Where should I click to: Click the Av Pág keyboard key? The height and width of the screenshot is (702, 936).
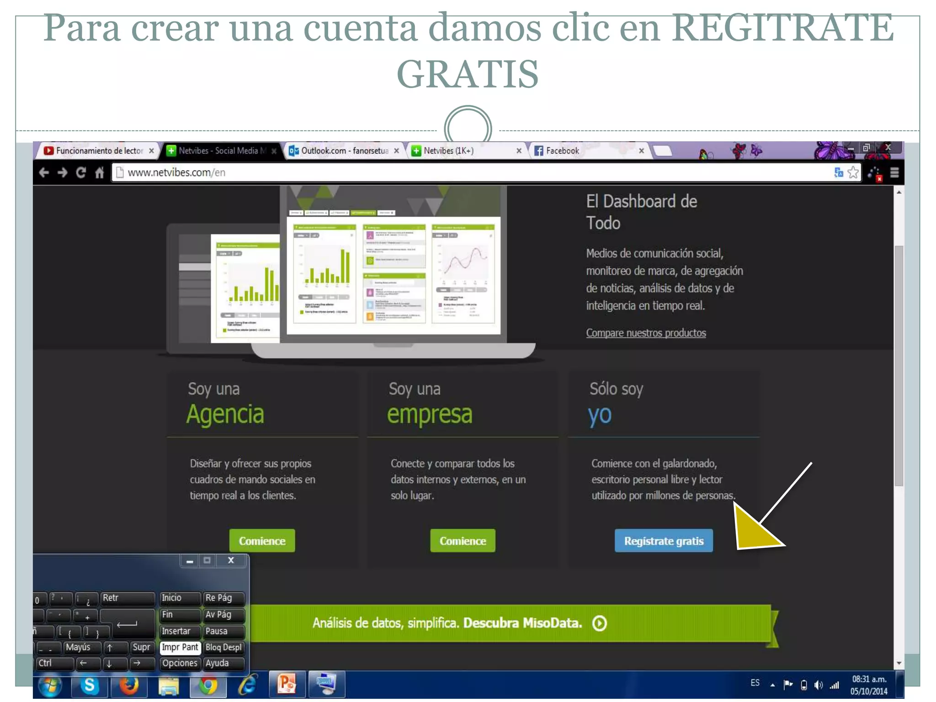223,615
